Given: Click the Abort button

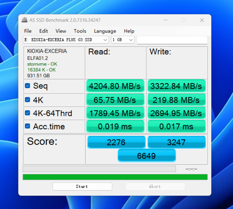Looking at the screenshot, I should coord(155,186).
